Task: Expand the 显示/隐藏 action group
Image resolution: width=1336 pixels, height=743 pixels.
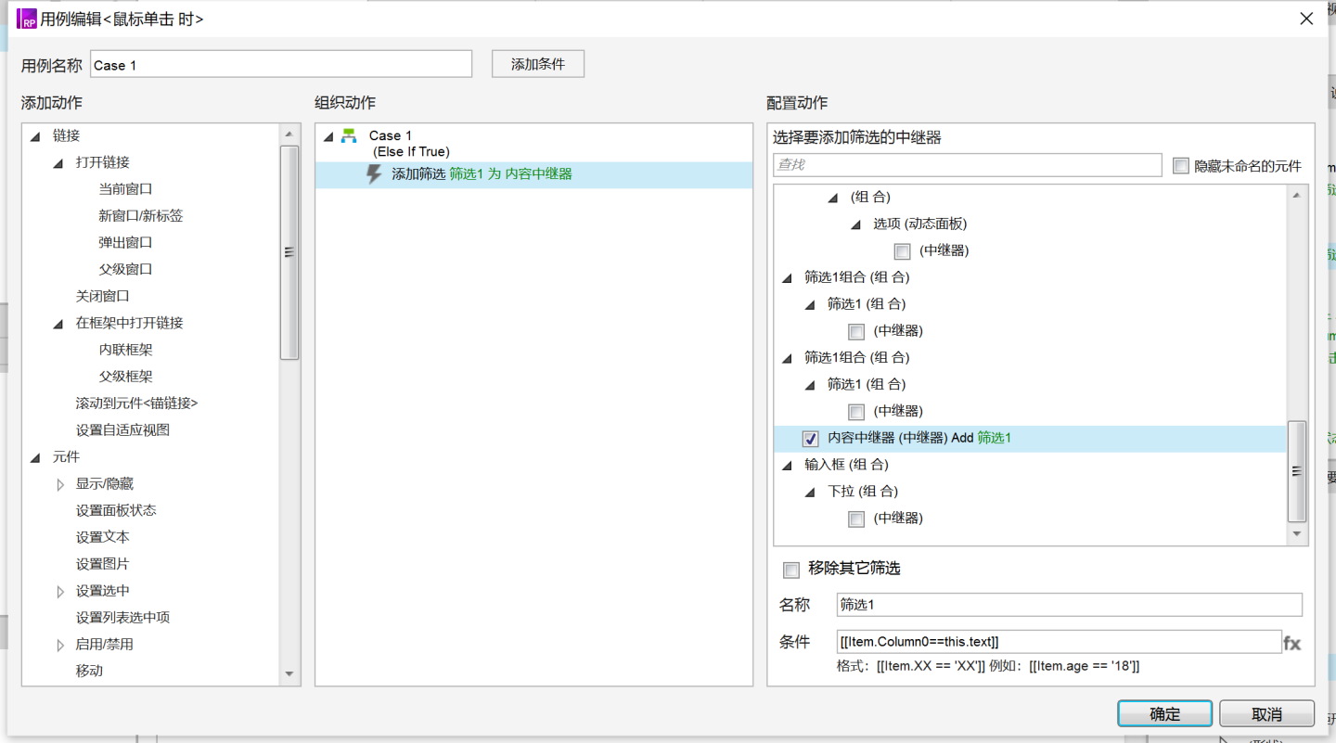Action: pos(60,484)
